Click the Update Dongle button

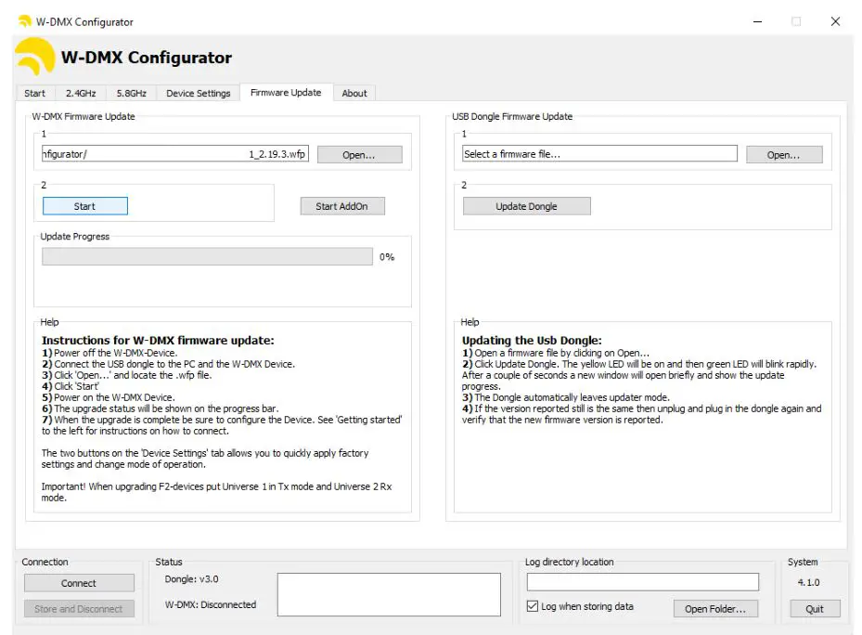(x=526, y=206)
